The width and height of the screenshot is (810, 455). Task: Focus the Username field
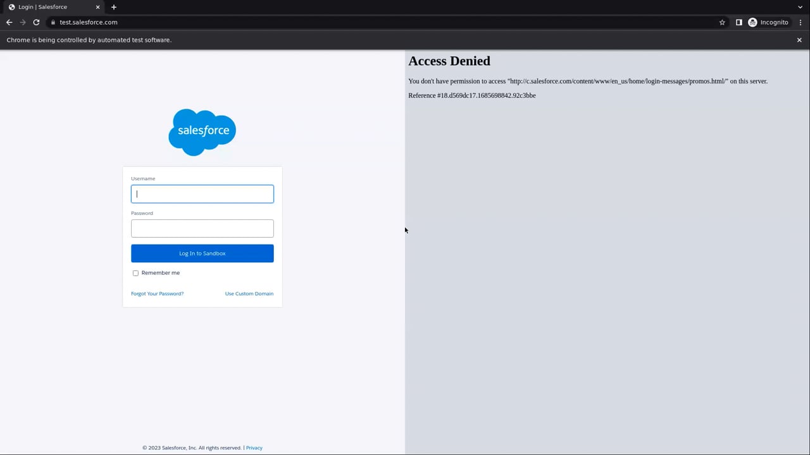[202, 194]
